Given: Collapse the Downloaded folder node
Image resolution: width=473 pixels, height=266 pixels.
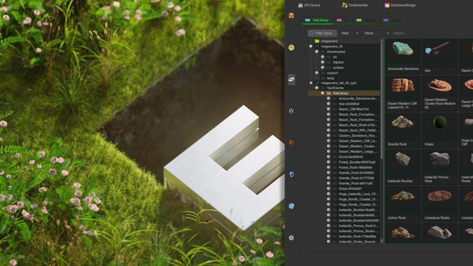Looking at the screenshot, I should [x=317, y=51].
